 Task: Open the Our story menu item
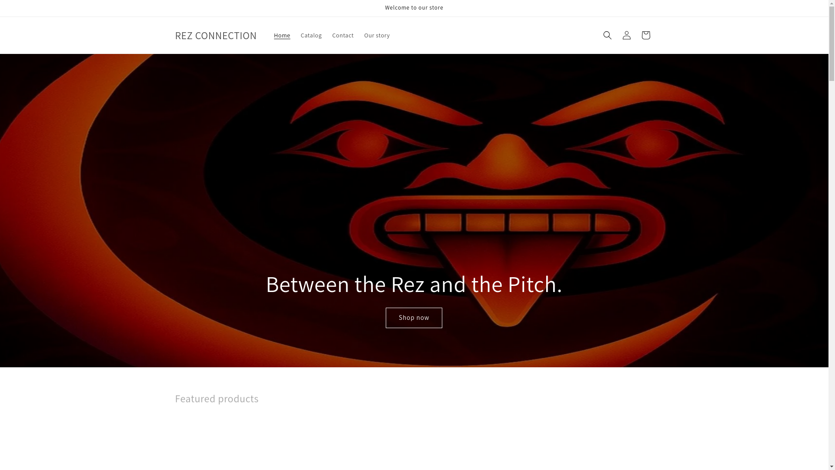pyautogui.click(x=377, y=35)
